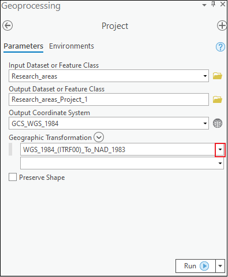Browse folder for Output Dataset
The image size is (228, 277).
coord(218,99)
